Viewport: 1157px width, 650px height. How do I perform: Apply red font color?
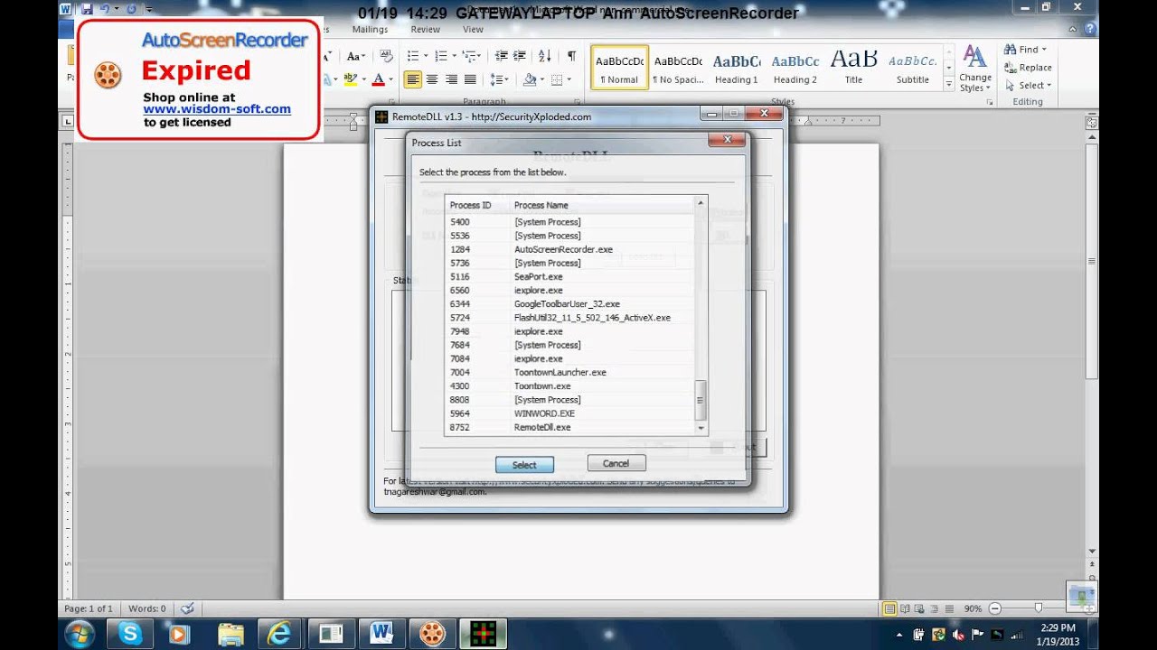click(378, 79)
